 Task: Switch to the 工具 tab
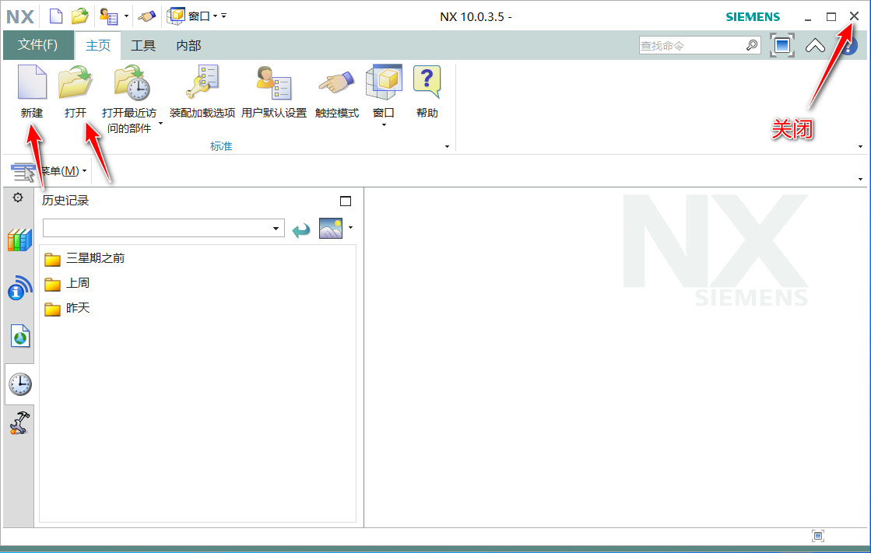pos(142,46)
